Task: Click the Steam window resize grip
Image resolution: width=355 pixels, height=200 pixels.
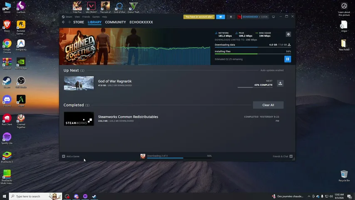Action: 293,159
